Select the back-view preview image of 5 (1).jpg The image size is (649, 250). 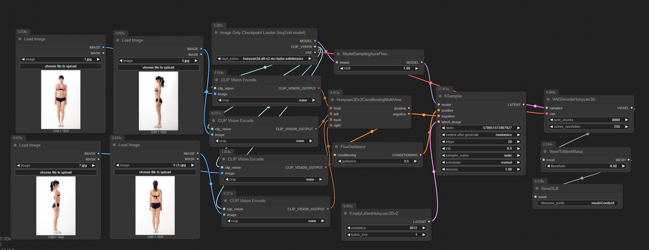coord(155,206)
